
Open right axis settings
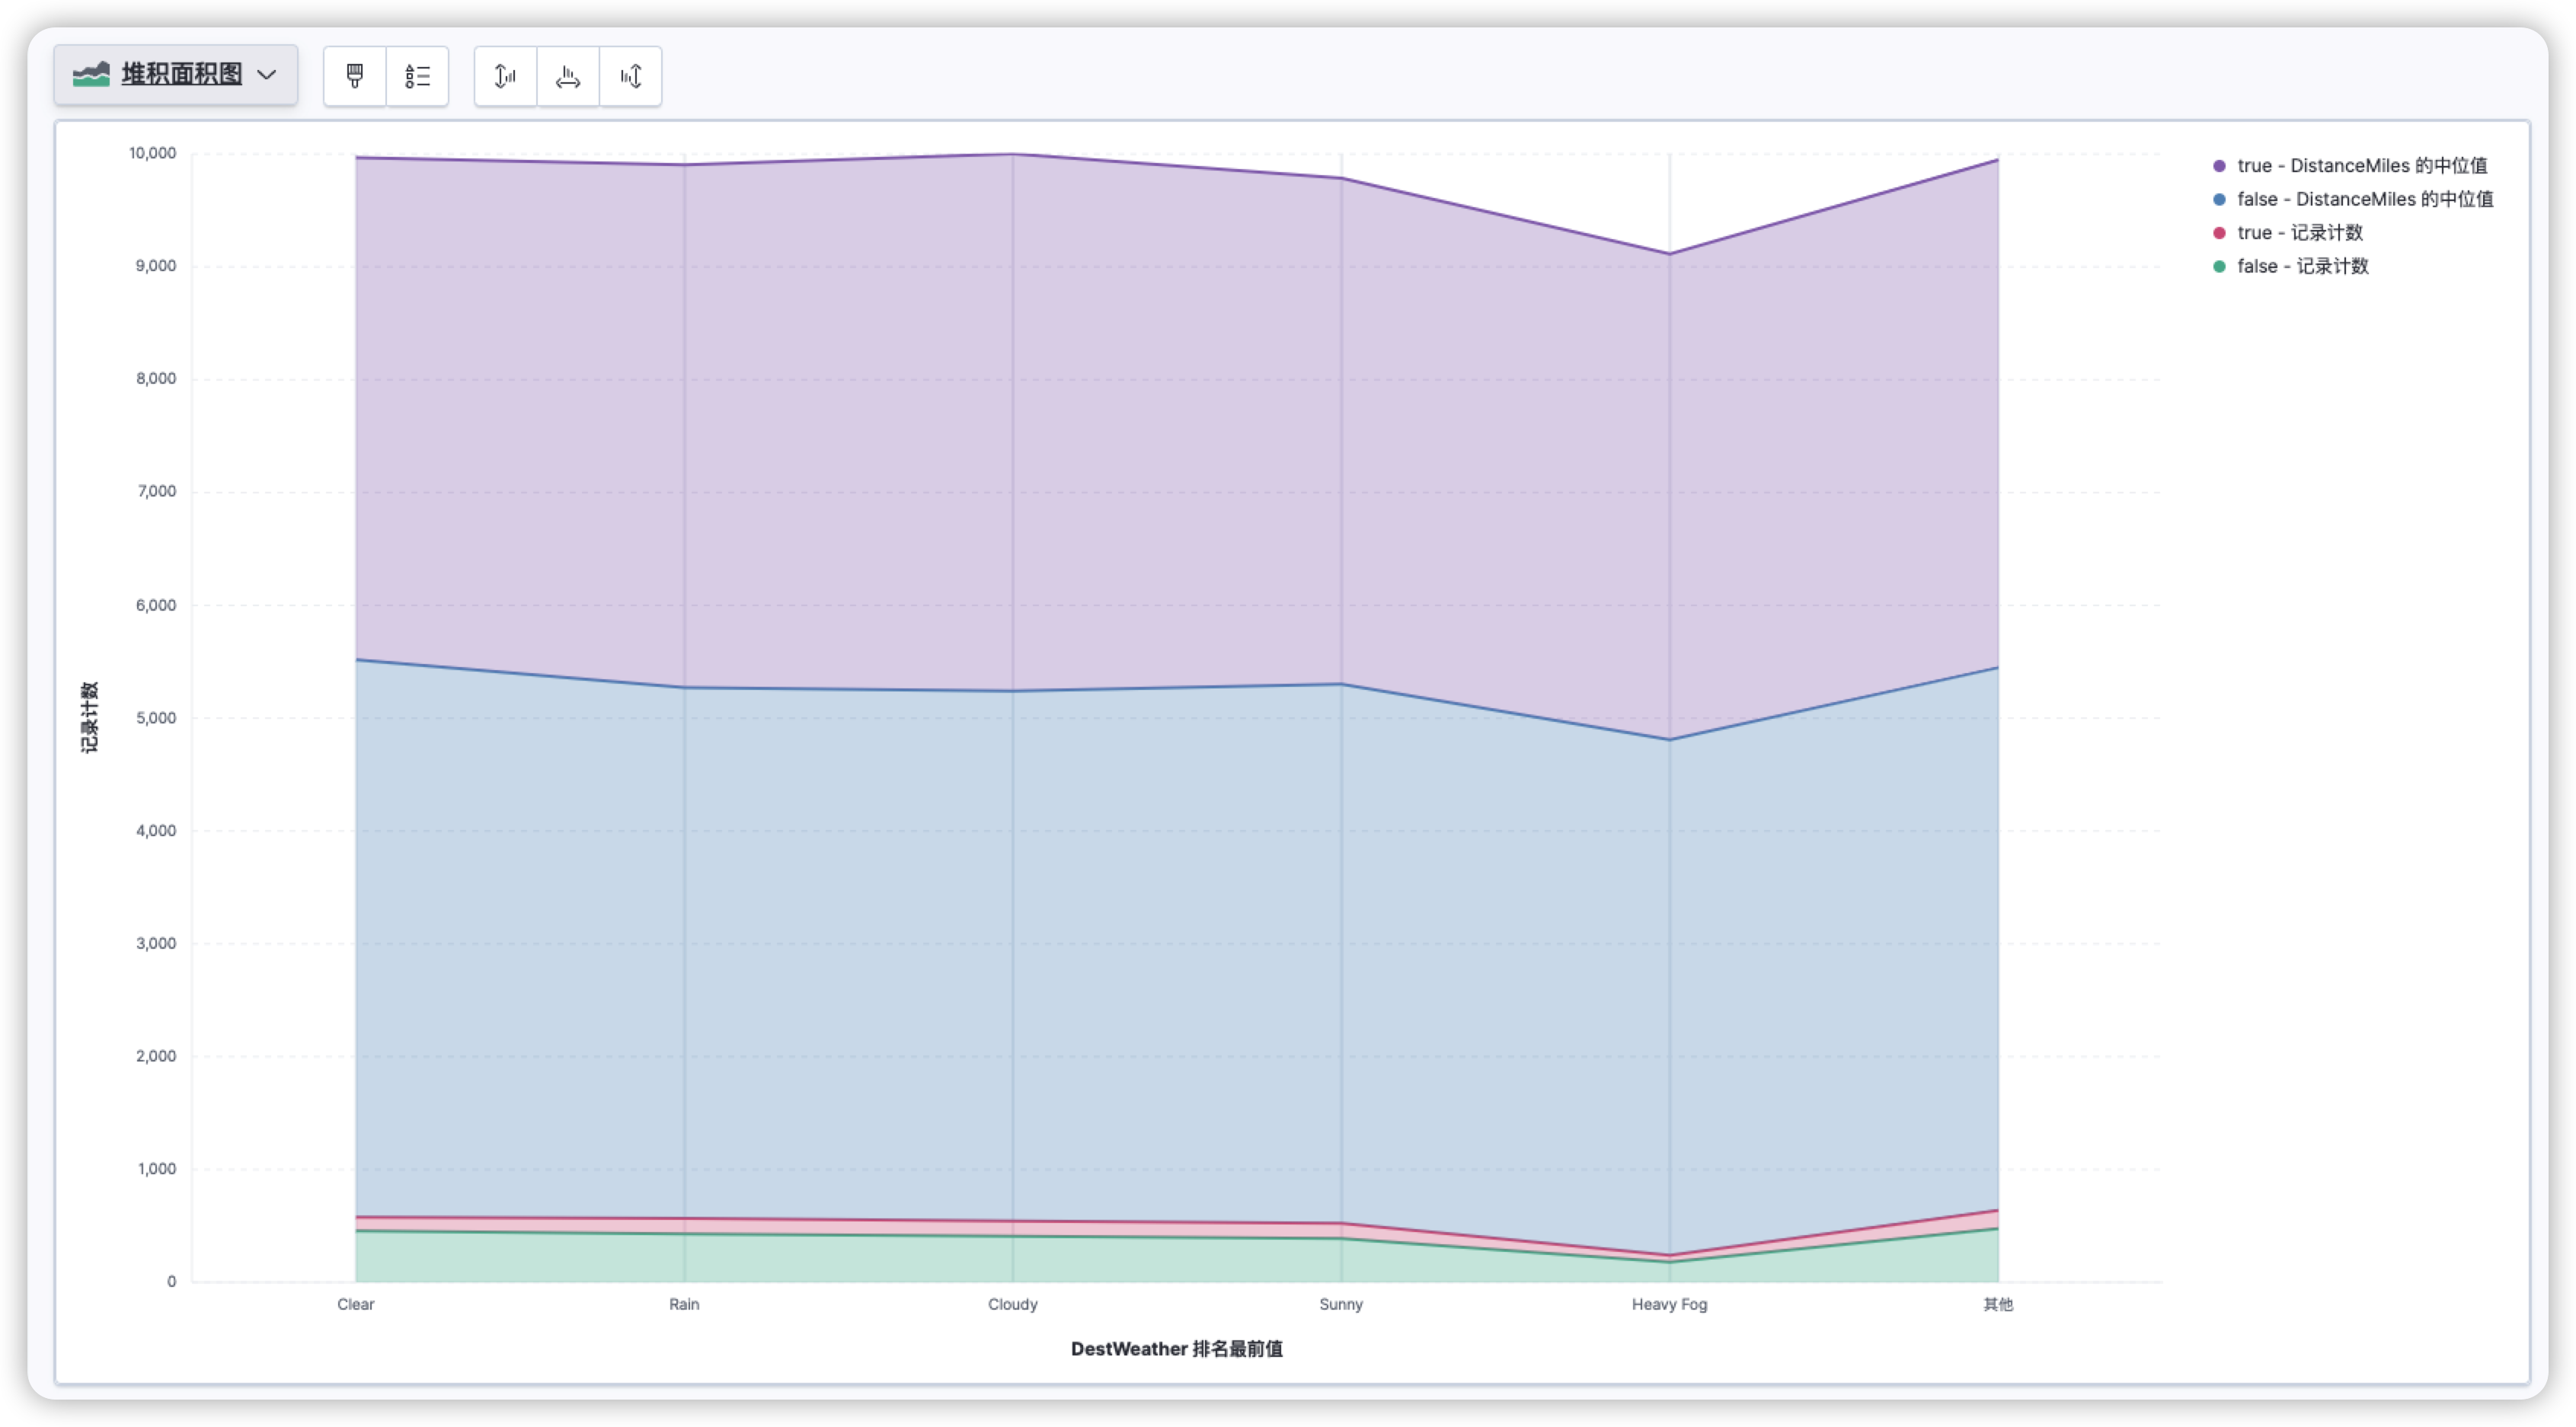pyautogui.click(x=630, y=76)
